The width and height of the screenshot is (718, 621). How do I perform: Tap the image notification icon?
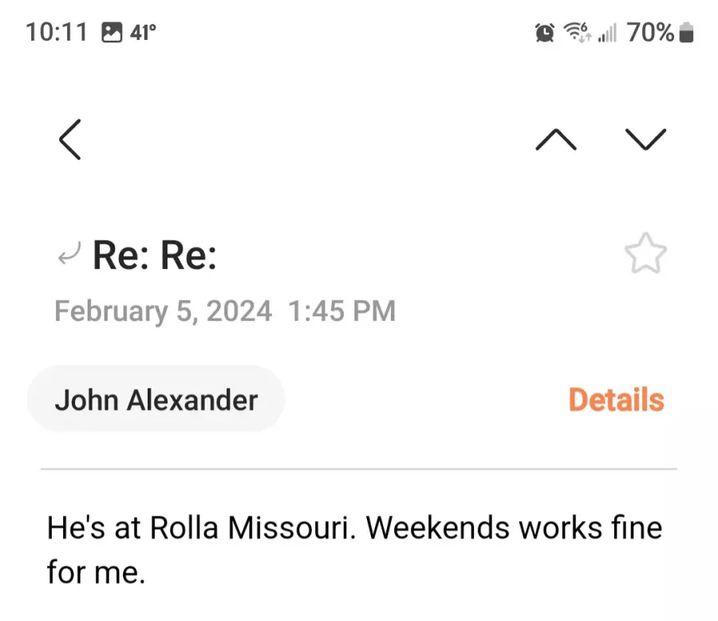[112, 33]
